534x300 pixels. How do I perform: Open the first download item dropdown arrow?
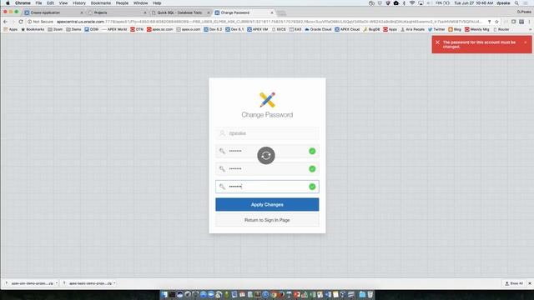coord(57,283)
